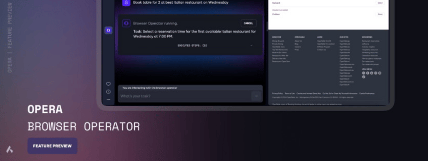Open the Restaurant reservation software link

pos(371,42)
